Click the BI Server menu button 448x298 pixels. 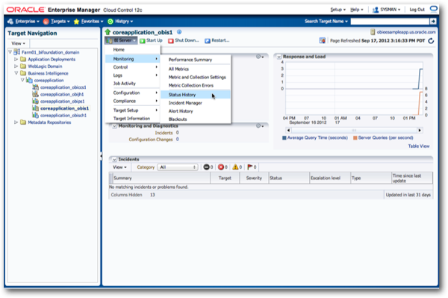(121, 40)
